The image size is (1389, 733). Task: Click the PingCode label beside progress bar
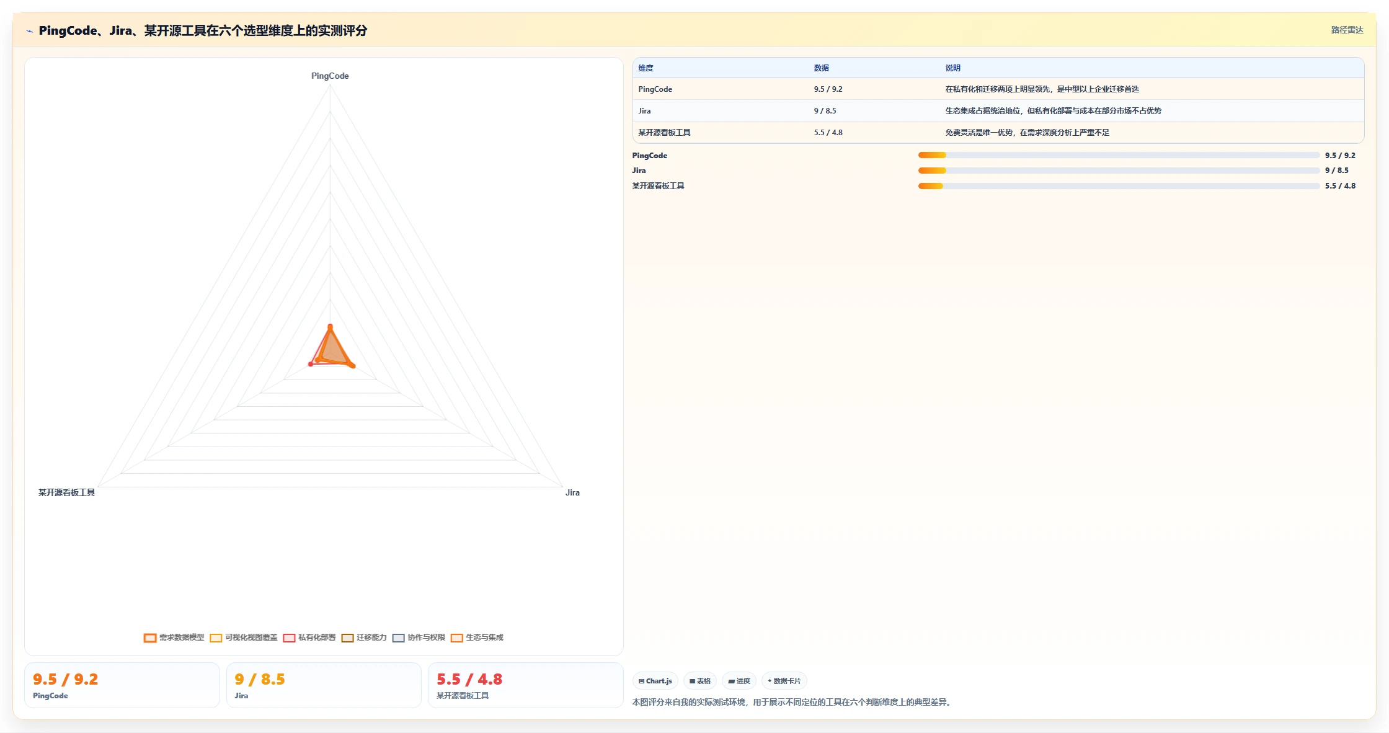(650, 156)
